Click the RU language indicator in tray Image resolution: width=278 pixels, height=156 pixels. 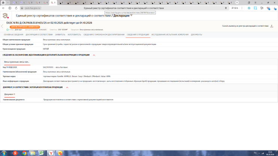[x=255, y=153]
